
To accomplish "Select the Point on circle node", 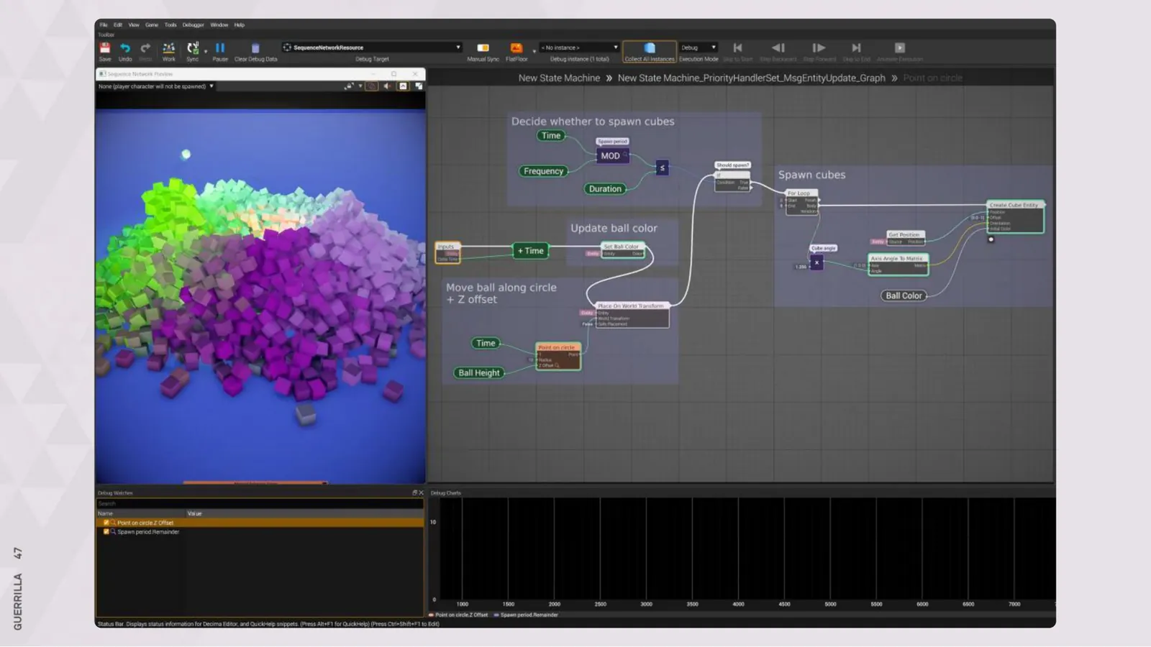I will (x=558, y=357).
